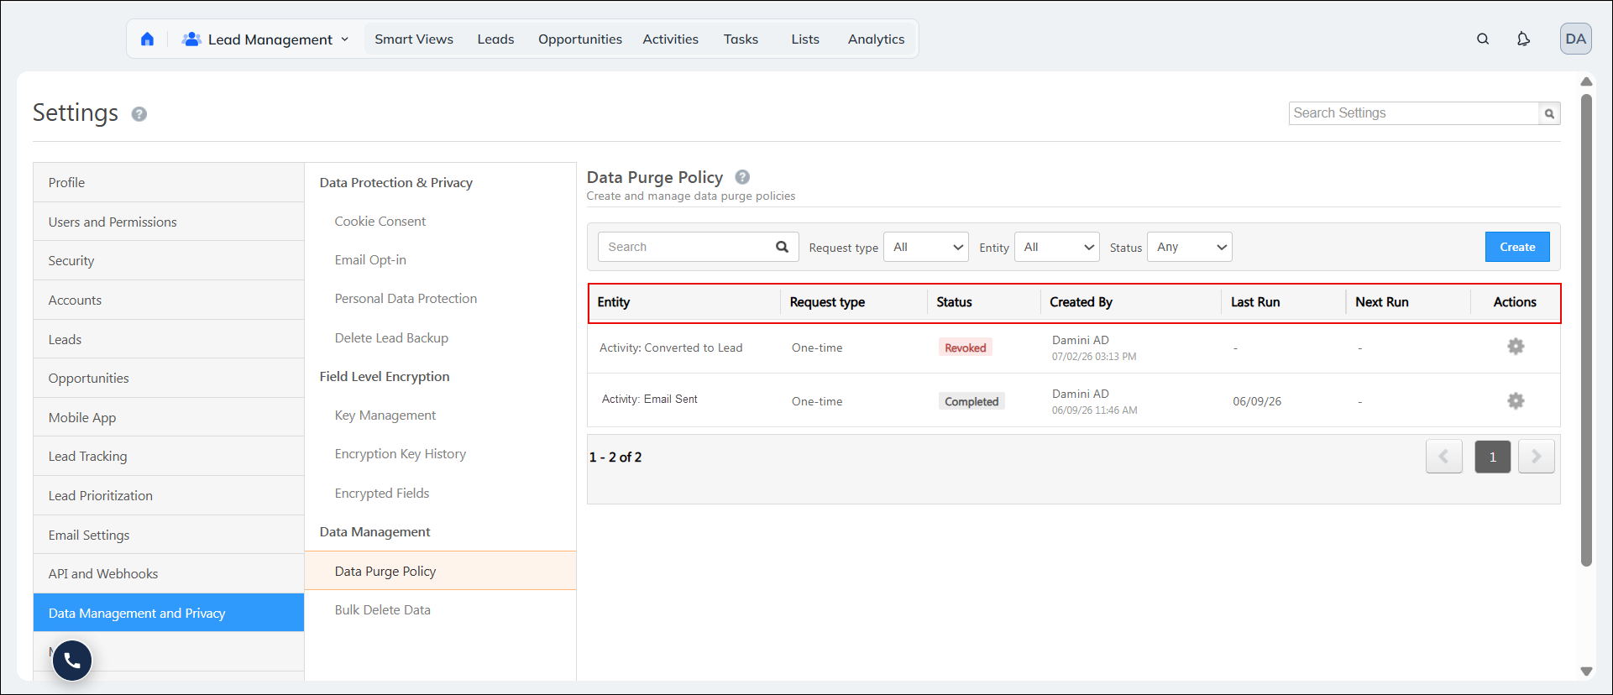Screen dimensions: 1613x695
Task: Open Smart Views tab
Action: pos(414,39)
